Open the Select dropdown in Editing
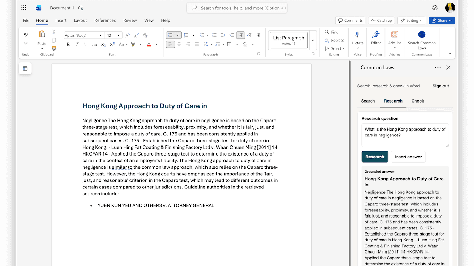This screenshot has height=266, width=474. click(335, 49)
